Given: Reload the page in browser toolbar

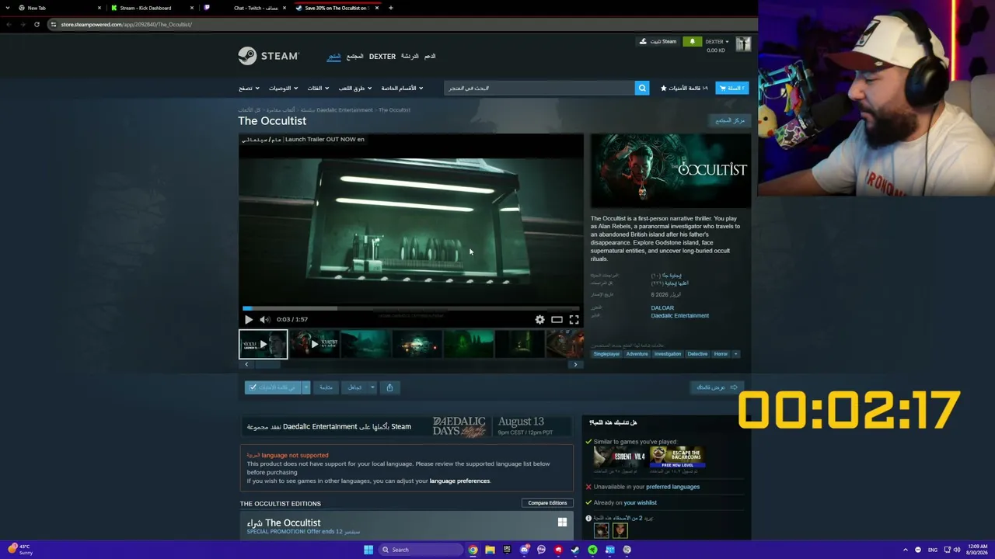Looking at the screenshot, I should click(37, 24).
